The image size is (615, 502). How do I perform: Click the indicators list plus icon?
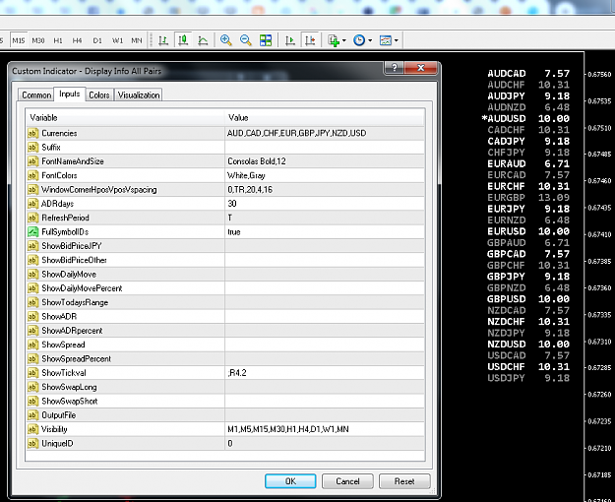coord(334,40)
